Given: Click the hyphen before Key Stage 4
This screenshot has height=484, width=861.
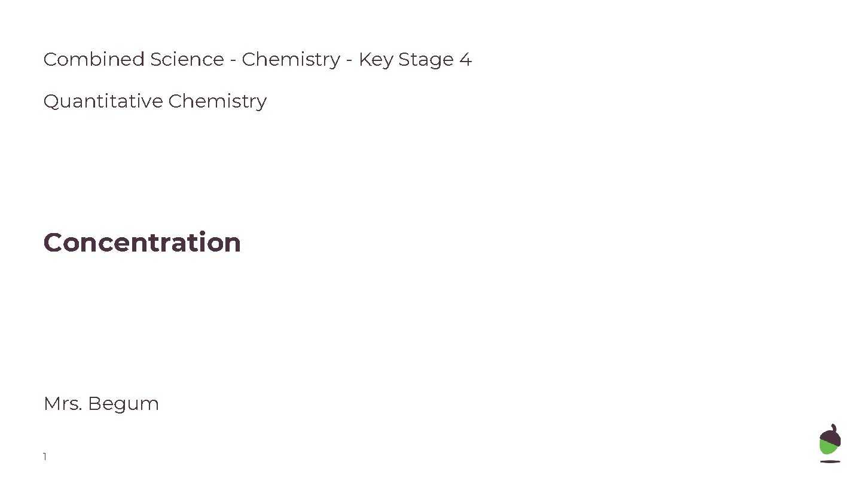Looking at the screenshot, I should pos(349,60).
